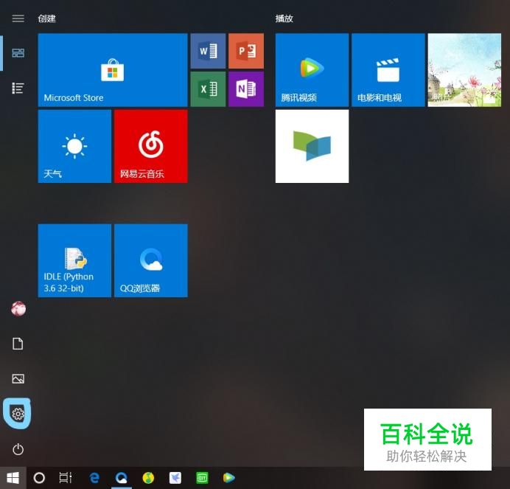Open the Documents folder shortcut
This screenshot has width=510, height=489.
click(18, 344)
